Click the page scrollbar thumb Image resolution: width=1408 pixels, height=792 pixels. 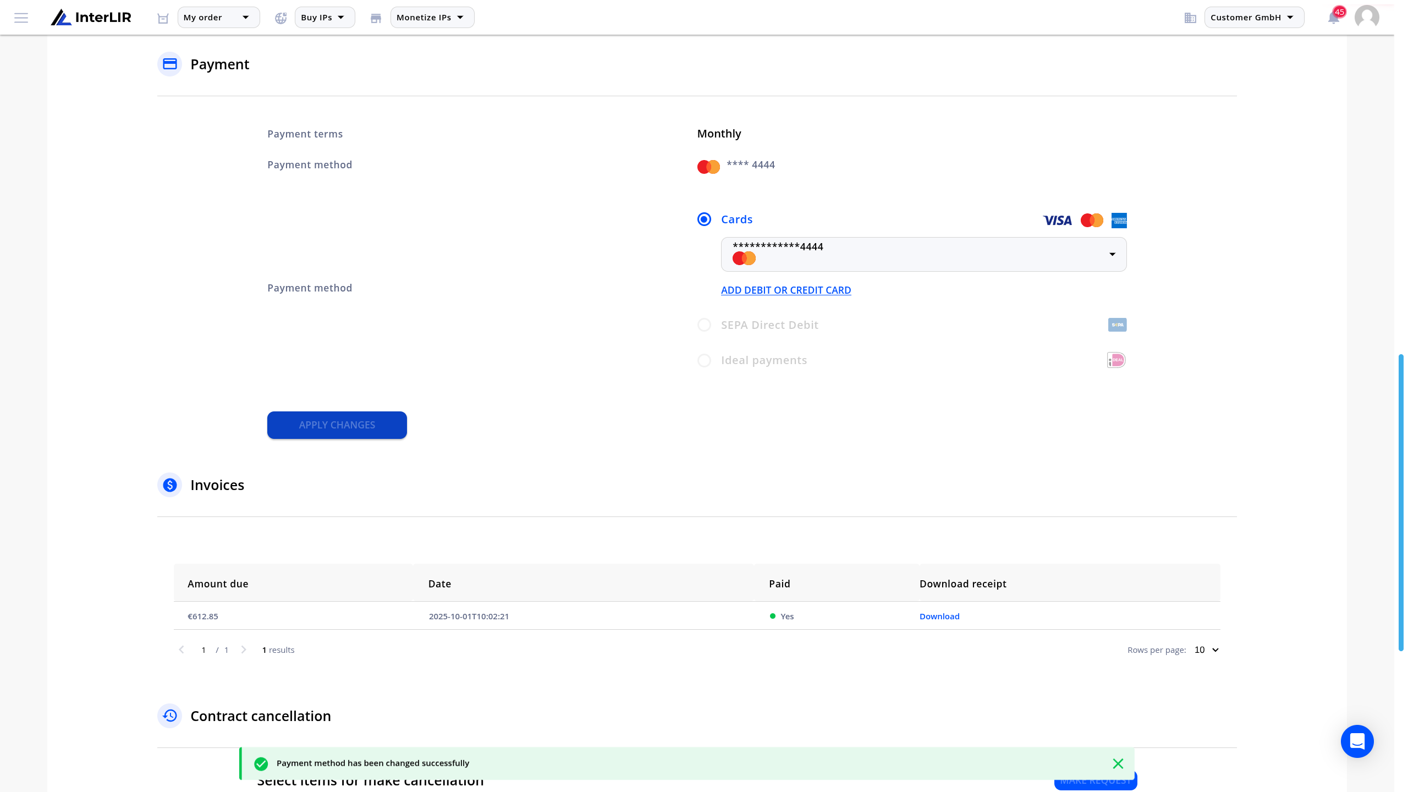[1401, 502]
